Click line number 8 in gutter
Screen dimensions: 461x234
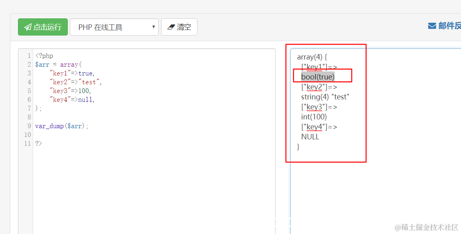tap(29, 117)
